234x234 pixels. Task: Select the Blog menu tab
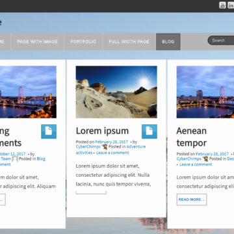(x=168, y=42)
